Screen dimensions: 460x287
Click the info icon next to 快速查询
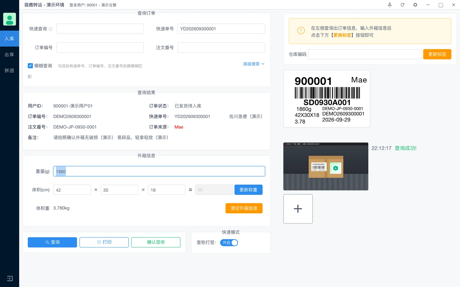(51, 29)
